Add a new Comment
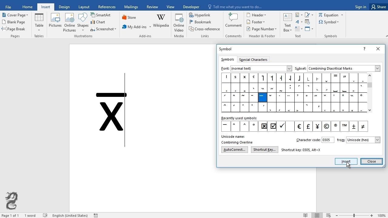 tap(233, 21)
